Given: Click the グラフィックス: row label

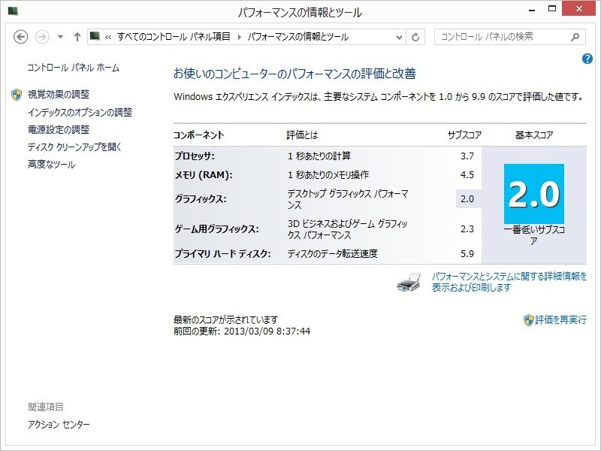Looking at the screenshot, I should 201,199.
